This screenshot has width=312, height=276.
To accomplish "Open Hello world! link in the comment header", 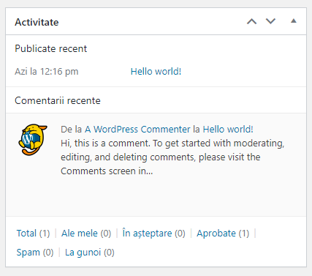I will [x=228, y=130].
